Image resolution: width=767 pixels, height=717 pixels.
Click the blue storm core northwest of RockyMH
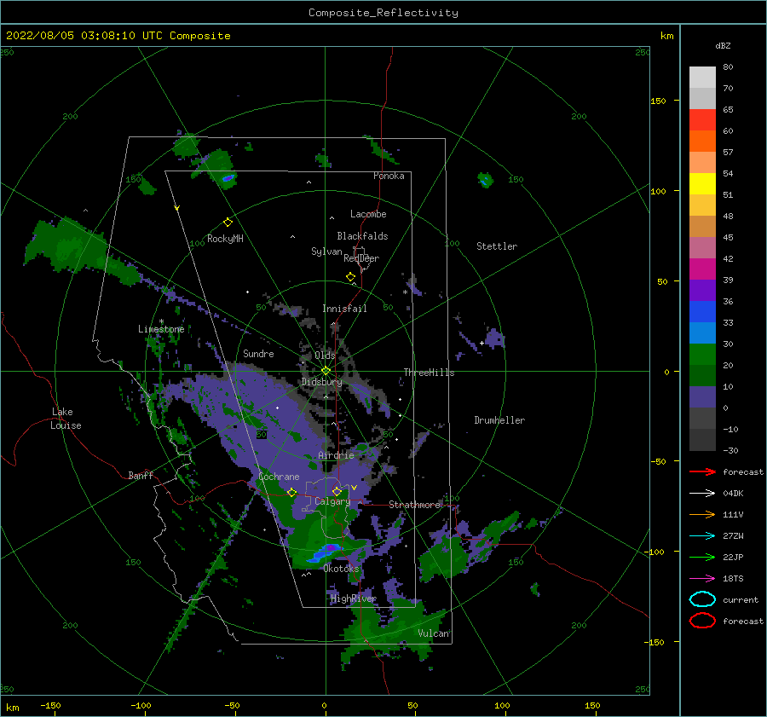228,178
